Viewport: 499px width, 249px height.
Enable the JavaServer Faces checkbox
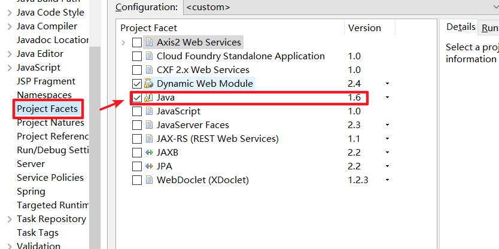pyautogui.click(x=137, y=125)
